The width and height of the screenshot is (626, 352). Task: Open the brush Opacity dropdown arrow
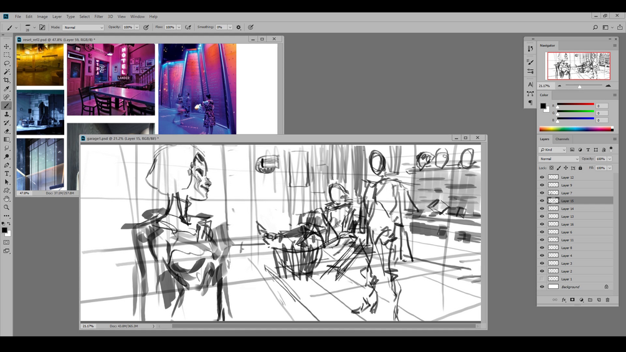pos(136,27)
